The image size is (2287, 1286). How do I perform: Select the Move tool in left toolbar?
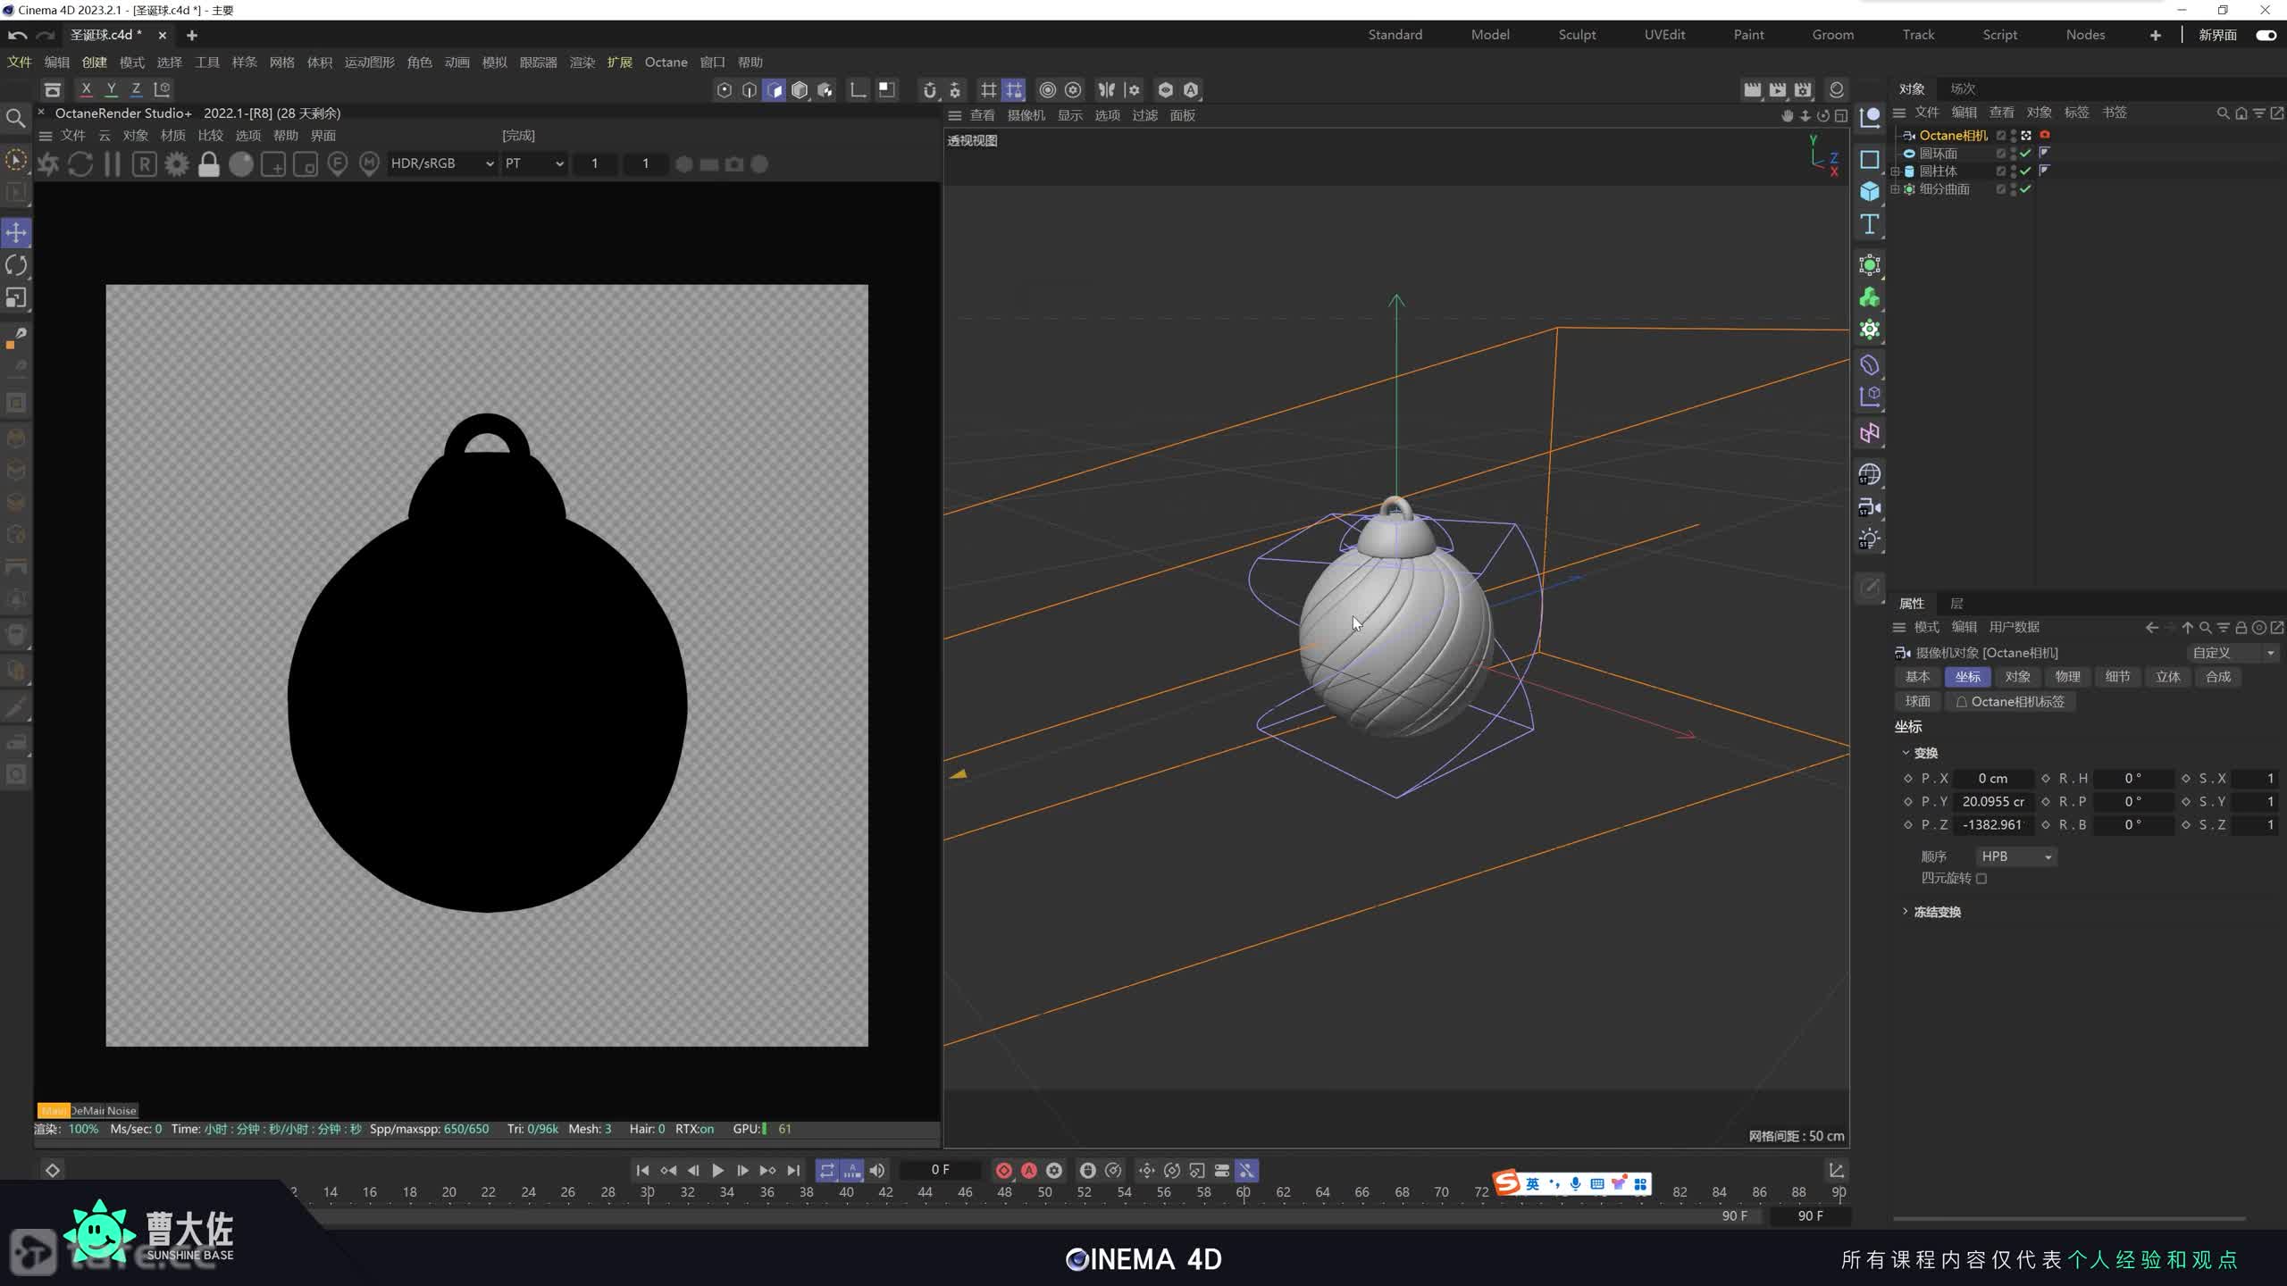click(x=16, y=232)
